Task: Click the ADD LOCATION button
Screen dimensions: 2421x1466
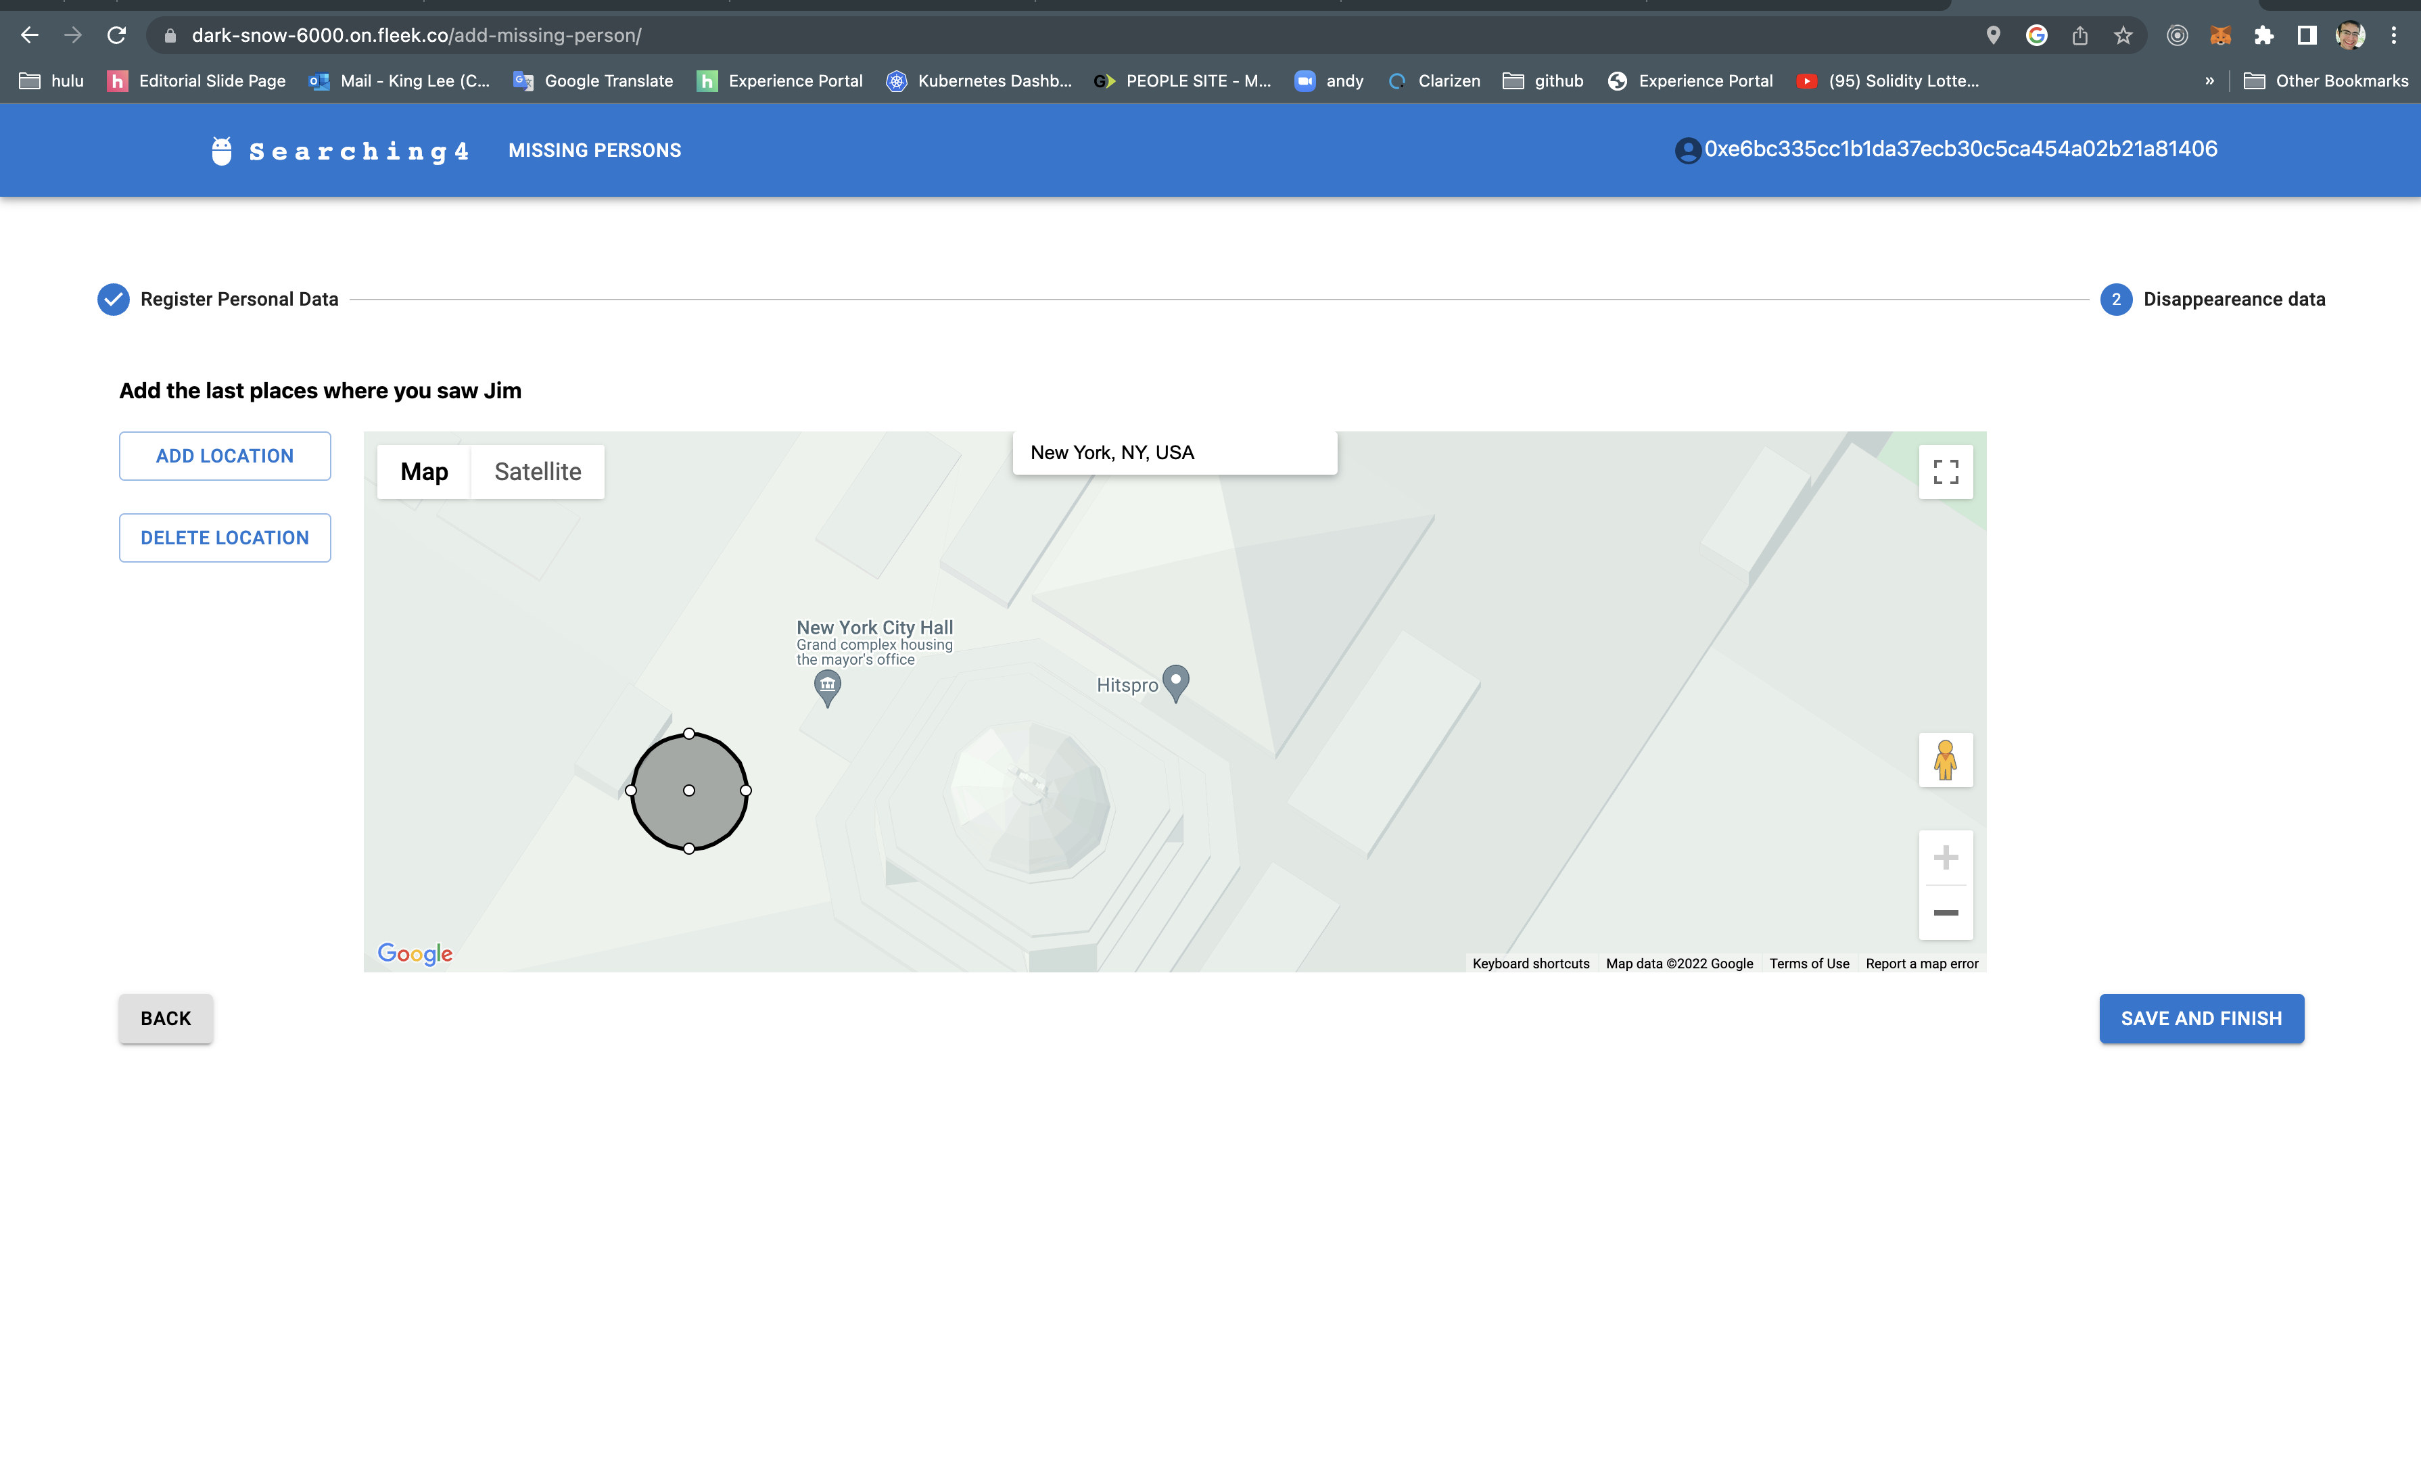Action: click(224, 456)
